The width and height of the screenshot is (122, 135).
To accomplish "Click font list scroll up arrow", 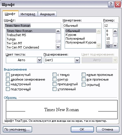I will [x=58, y=31].
